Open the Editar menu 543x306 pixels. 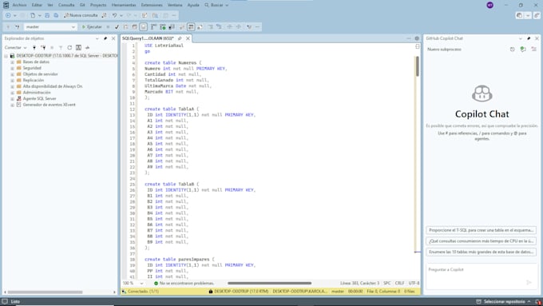pos(37,6)
